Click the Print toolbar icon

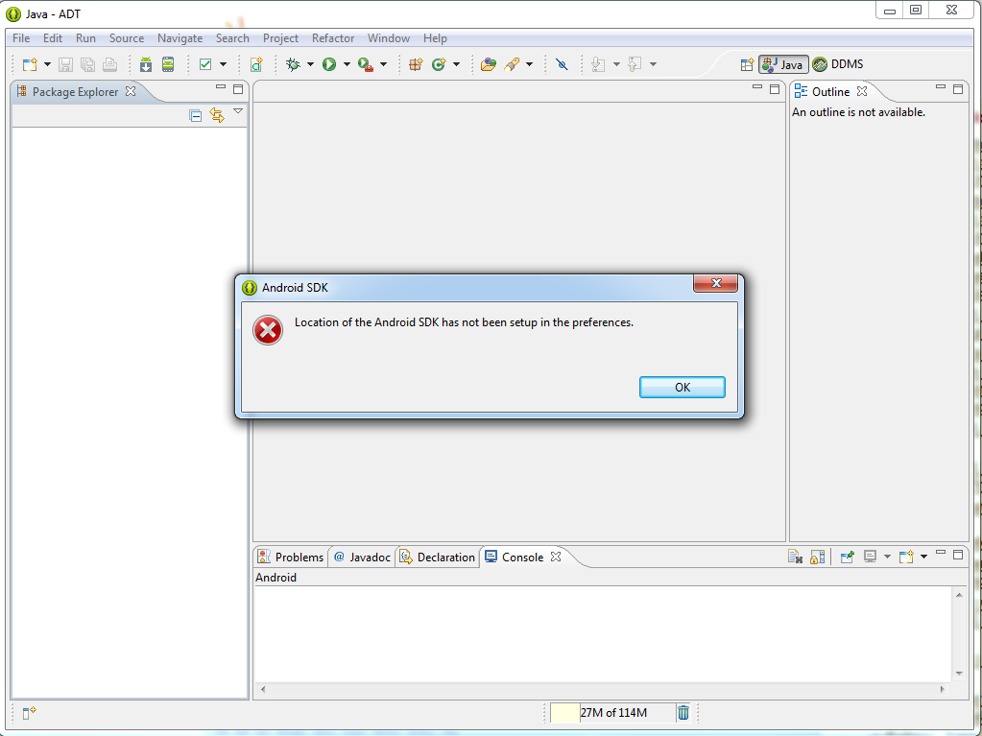coord(109,64)
